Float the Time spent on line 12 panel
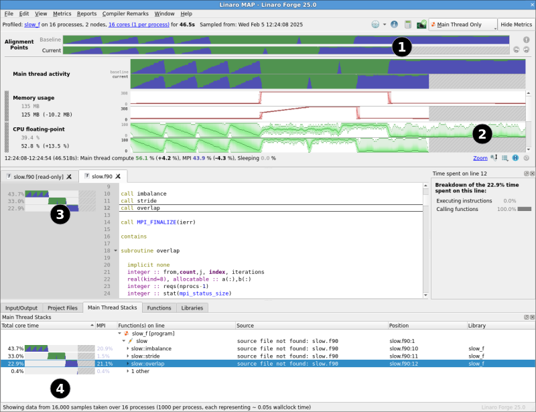 click(x=527, y=174)
